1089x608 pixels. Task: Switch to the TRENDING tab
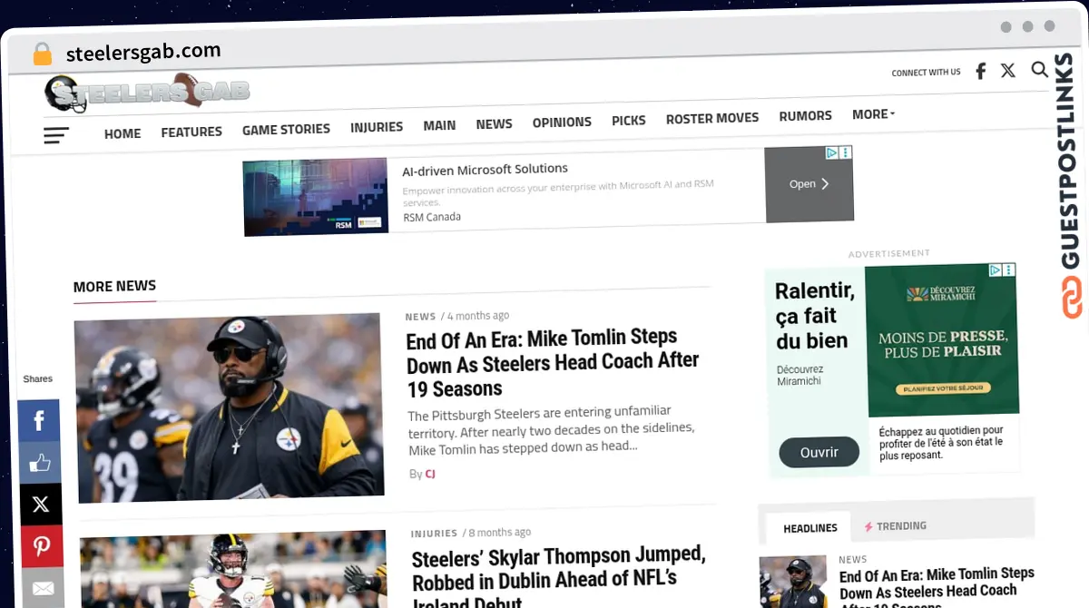896,525
